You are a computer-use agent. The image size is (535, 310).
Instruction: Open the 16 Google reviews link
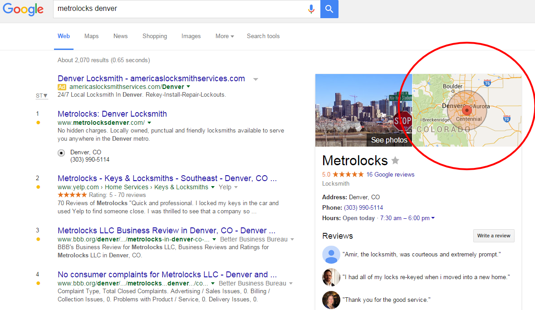point(390,174)
